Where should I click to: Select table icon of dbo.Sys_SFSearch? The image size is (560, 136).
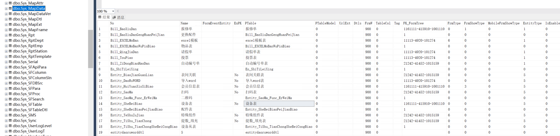point(10,99)
